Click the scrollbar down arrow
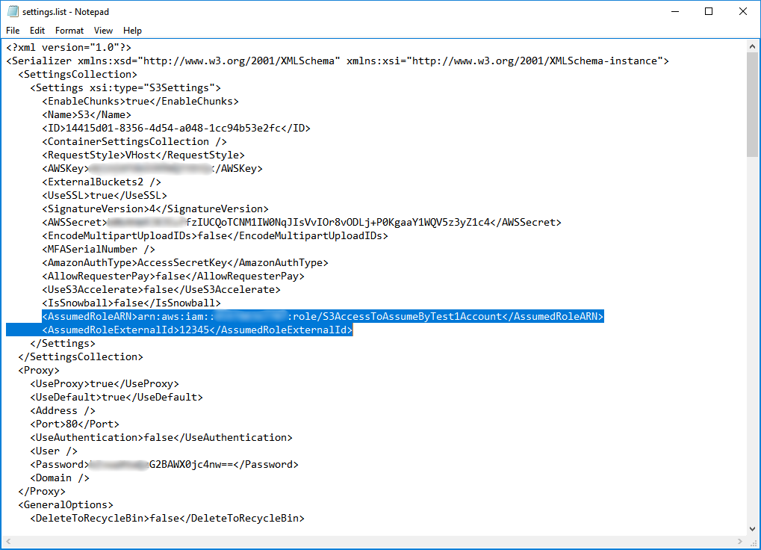The height and width of the screenshot is (550, 761). (754, 530)
